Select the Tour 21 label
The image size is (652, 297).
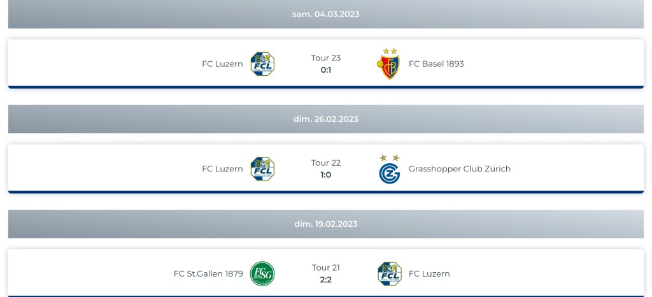[x=326, y=268]
